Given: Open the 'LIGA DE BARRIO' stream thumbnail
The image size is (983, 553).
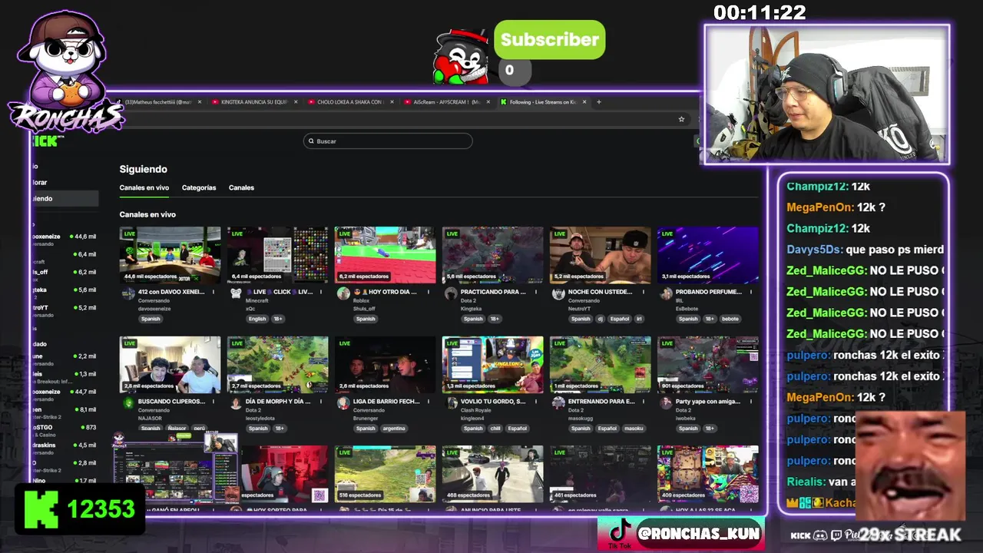Looking at the screenshot, I should tap(385, 365).
